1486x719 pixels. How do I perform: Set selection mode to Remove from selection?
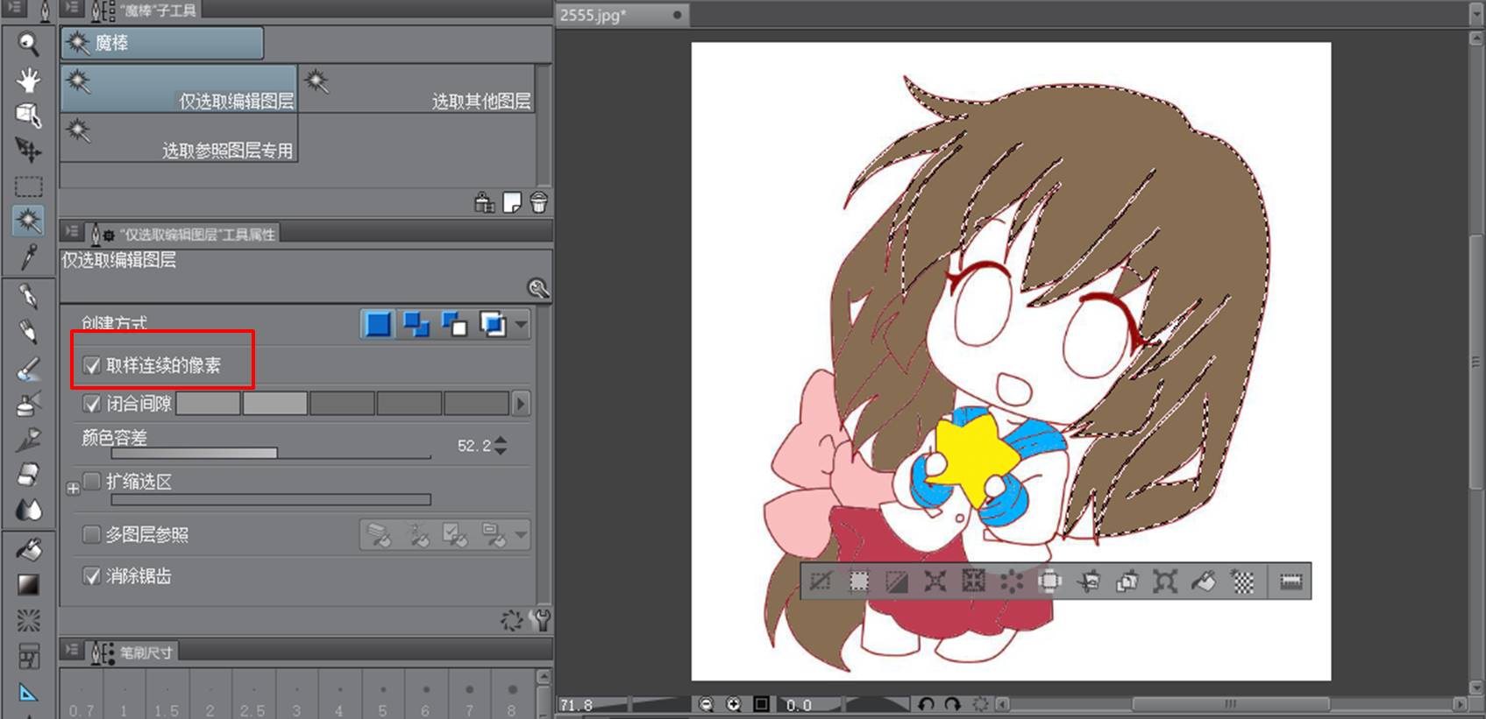point(455,325)
